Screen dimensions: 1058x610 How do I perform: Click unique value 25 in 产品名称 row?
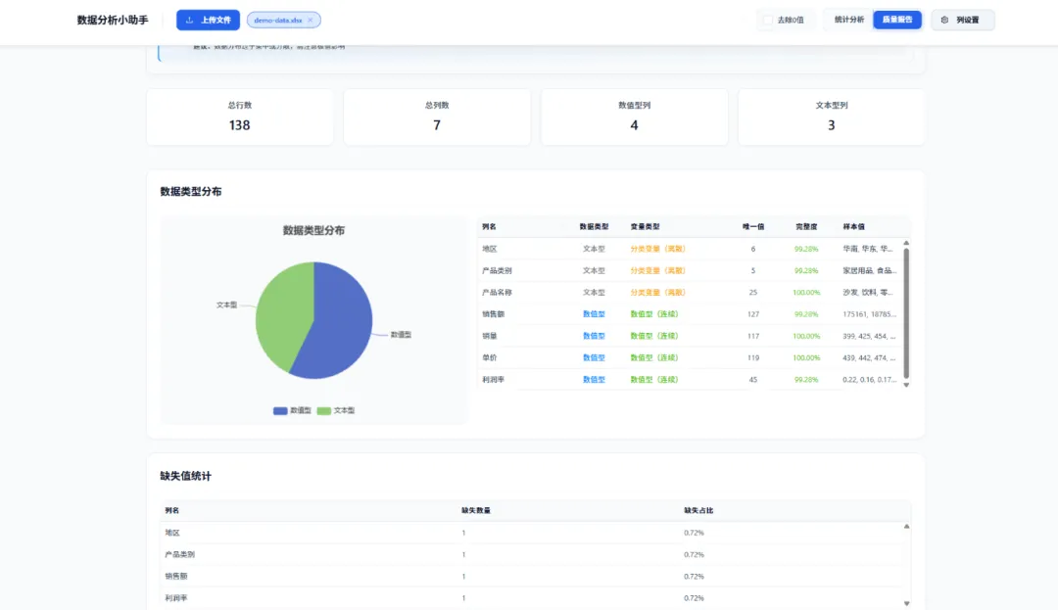[753, 293]
